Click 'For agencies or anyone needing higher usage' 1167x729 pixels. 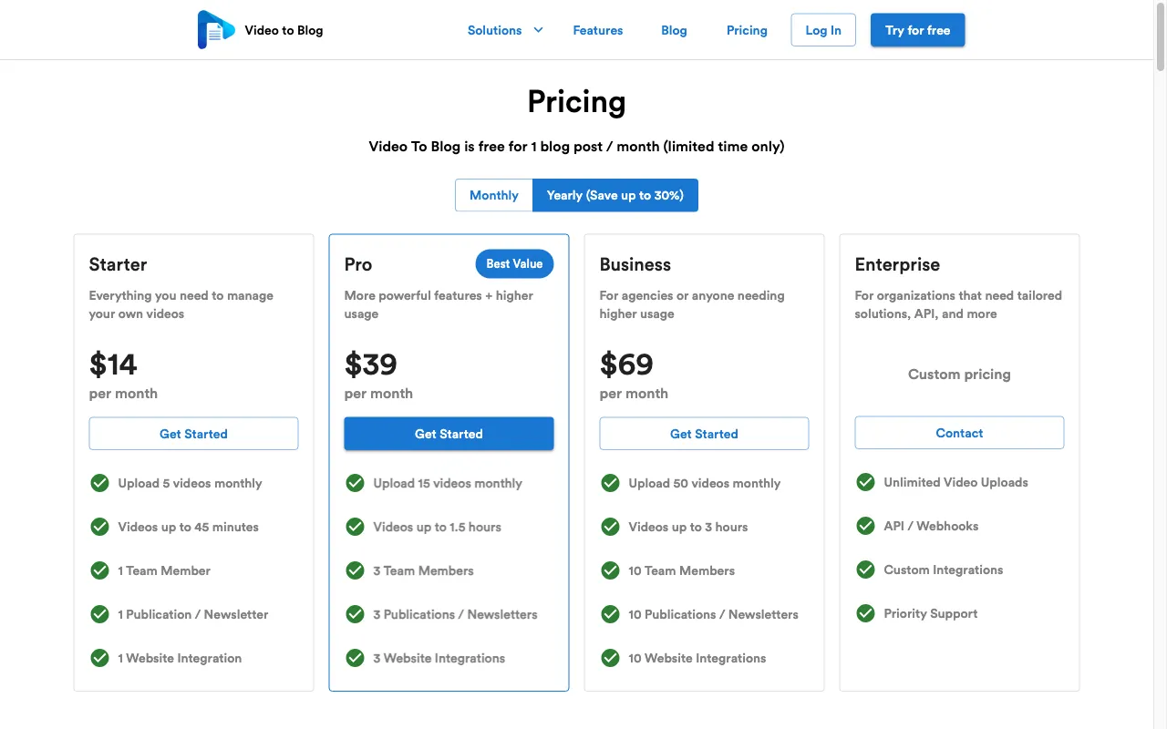pyautogui.click(x=692, y=304)
